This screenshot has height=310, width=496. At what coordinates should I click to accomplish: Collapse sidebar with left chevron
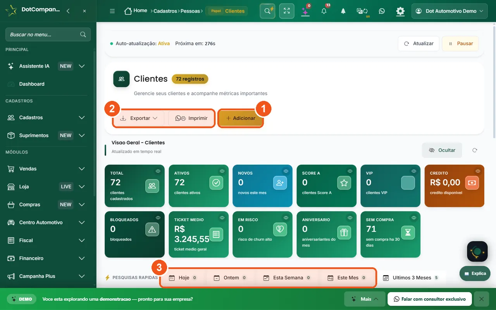point(68,11)
